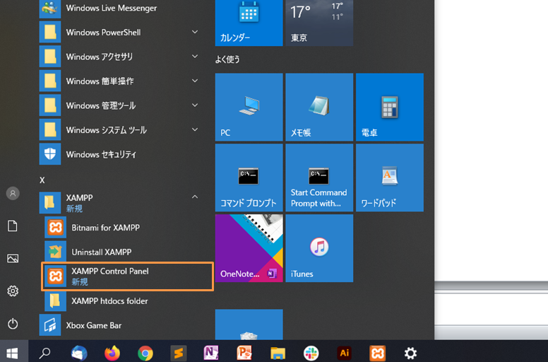
Task: Open the partially visible recycle bin tile
Action: coord(249,325)
